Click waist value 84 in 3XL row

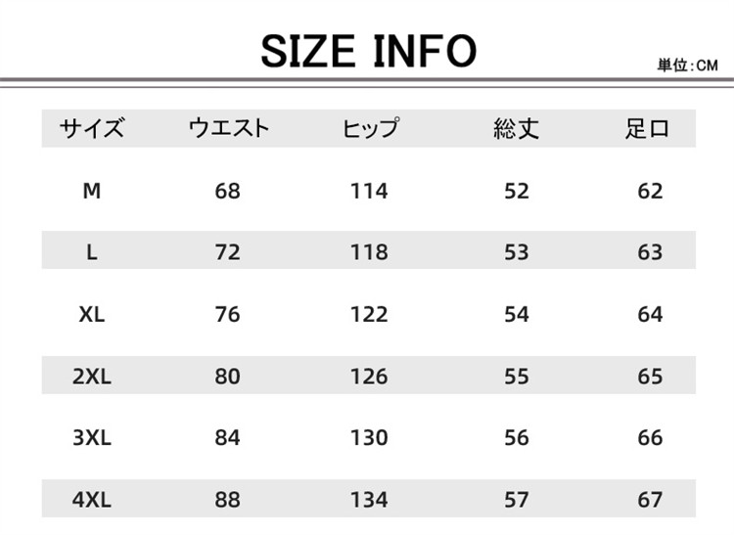[x=227, y=437]
